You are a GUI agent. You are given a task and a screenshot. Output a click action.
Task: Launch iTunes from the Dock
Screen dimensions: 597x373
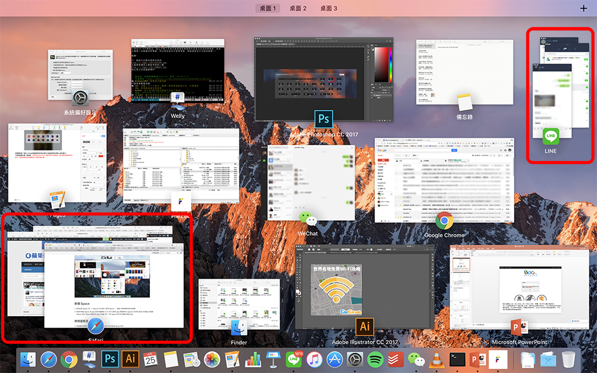tap(314, 359)
